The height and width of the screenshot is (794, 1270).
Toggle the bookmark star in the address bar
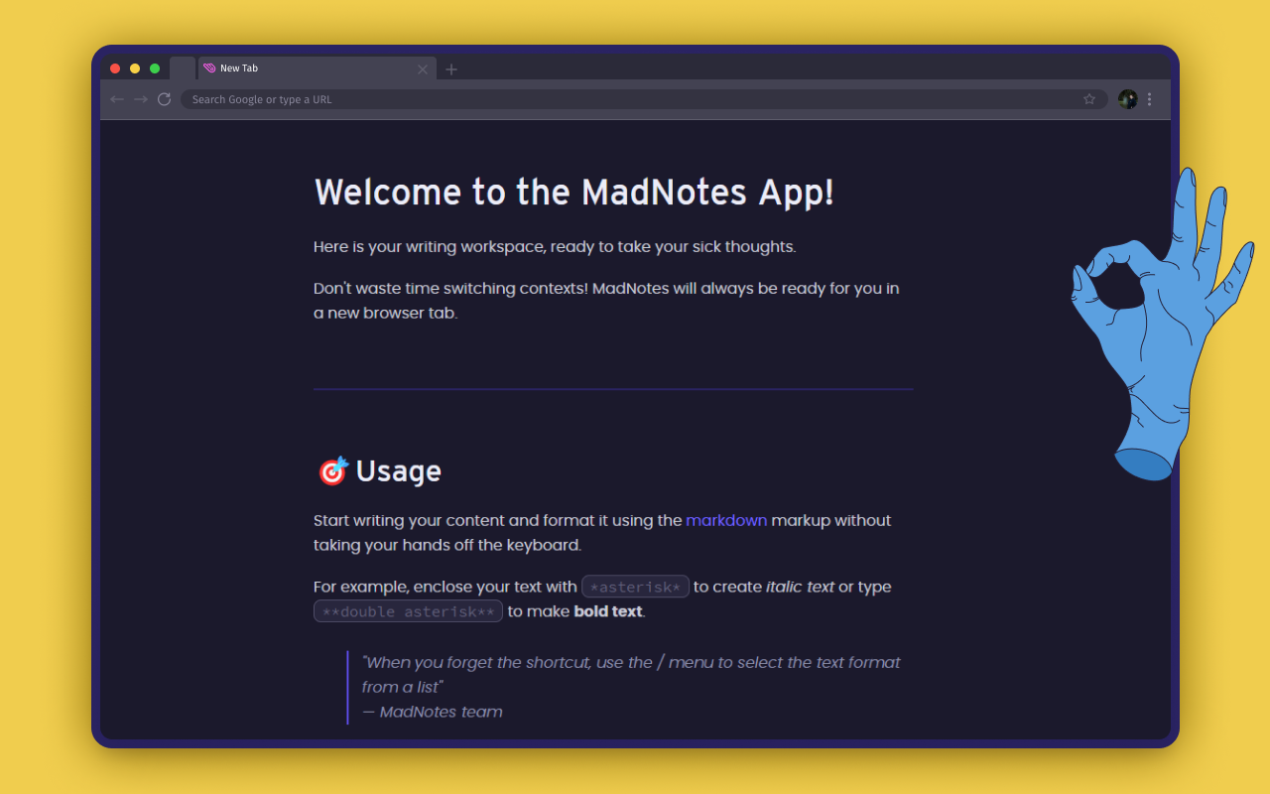click(x=1089, y=99)
